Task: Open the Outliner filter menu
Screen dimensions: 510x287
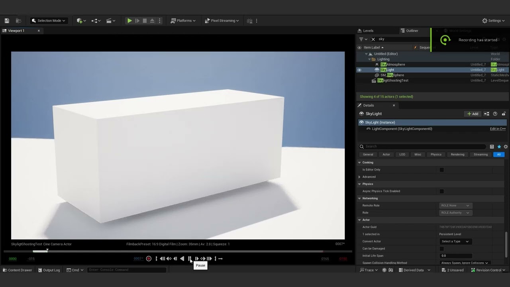Action: pos(363,39)
